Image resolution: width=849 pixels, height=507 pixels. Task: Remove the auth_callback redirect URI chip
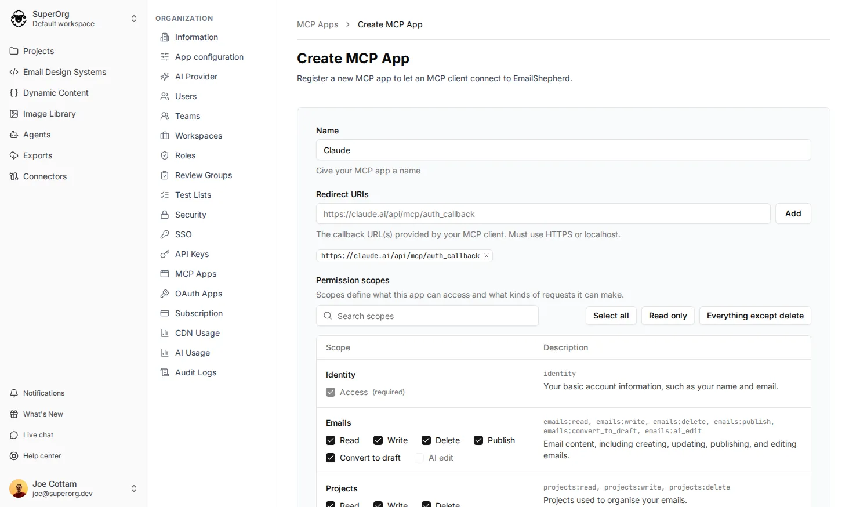(487, 256)
